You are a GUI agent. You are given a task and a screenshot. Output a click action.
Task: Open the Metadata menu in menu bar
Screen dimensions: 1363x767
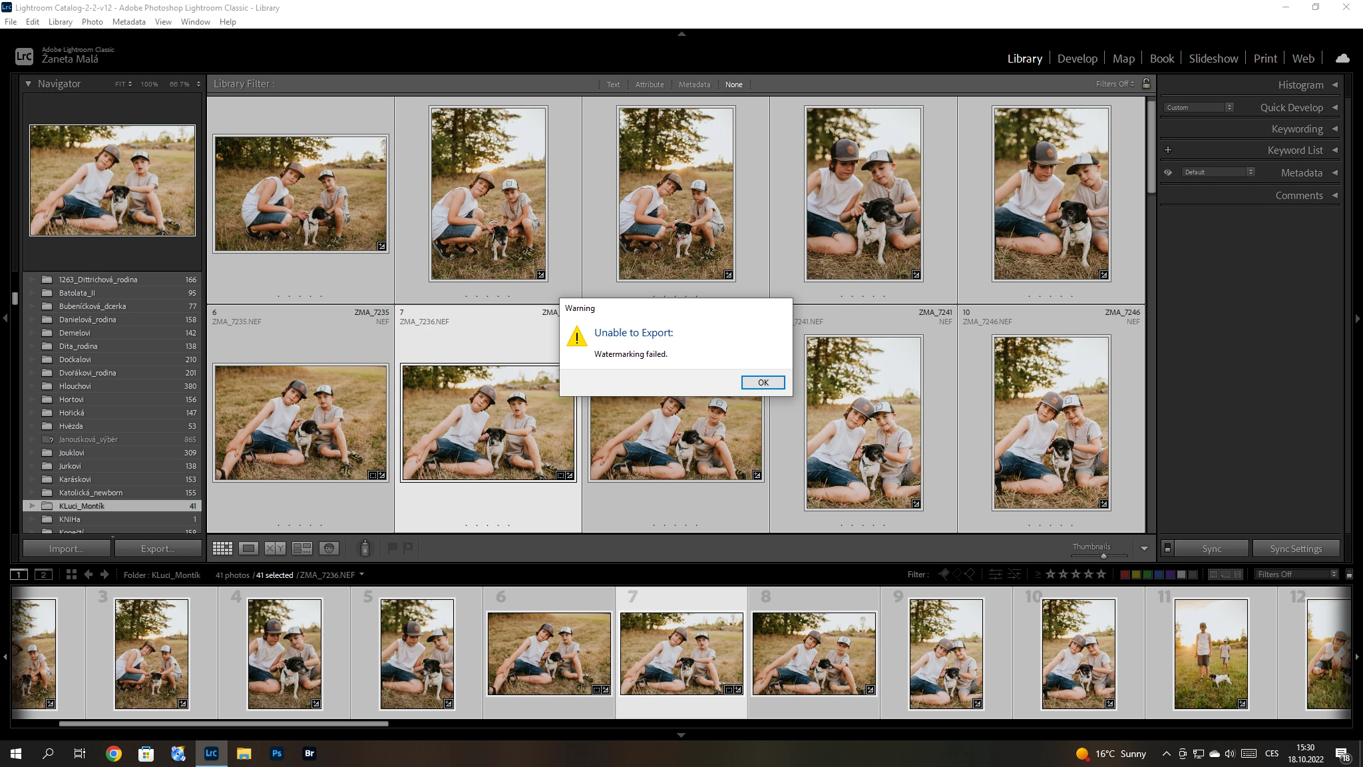(128, 21)
